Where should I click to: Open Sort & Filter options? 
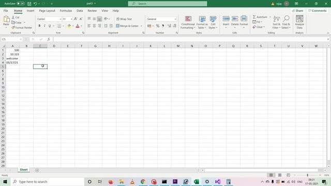(276, 22)
